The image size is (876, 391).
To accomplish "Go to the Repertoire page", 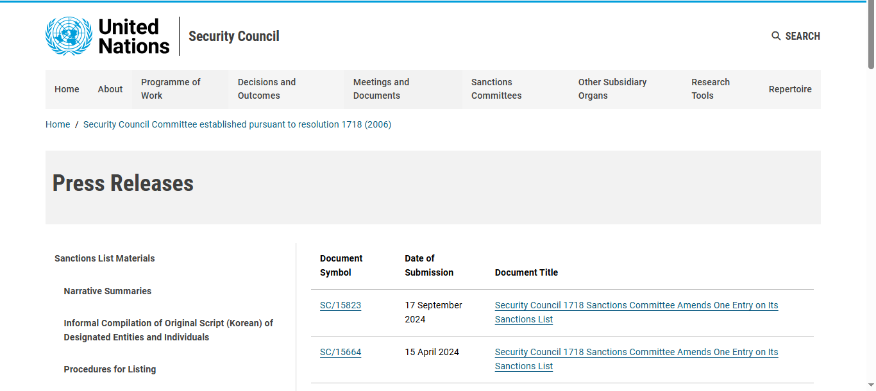I will tap(790, 89).
